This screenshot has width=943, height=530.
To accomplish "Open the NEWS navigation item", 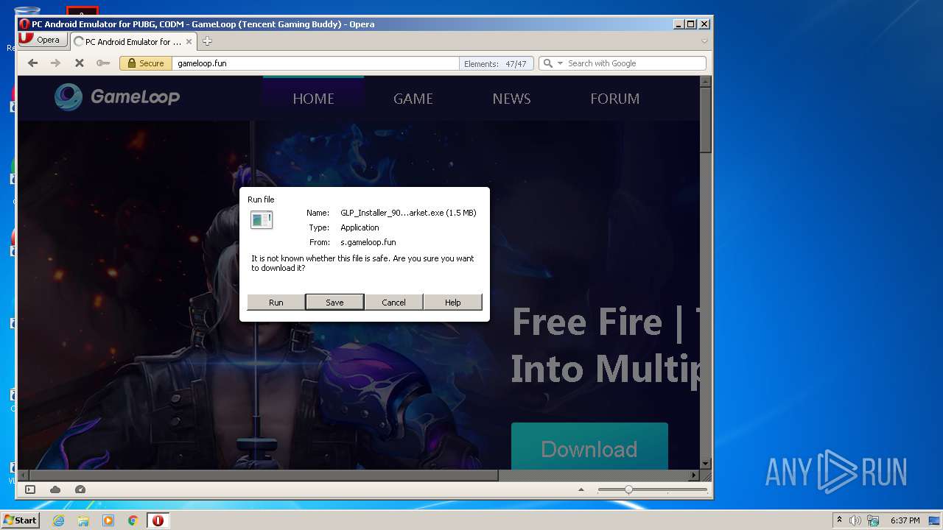I will click(511, 99).
